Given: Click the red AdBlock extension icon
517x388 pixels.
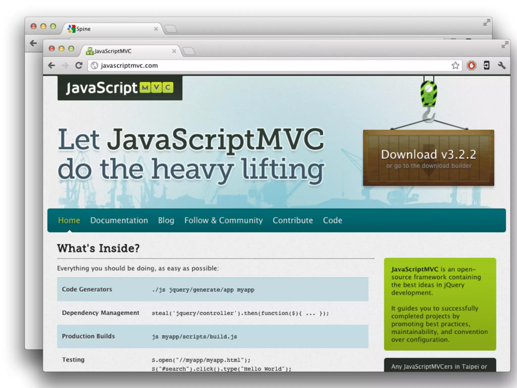Looking at the screenshot, I should tap(471, 66).
